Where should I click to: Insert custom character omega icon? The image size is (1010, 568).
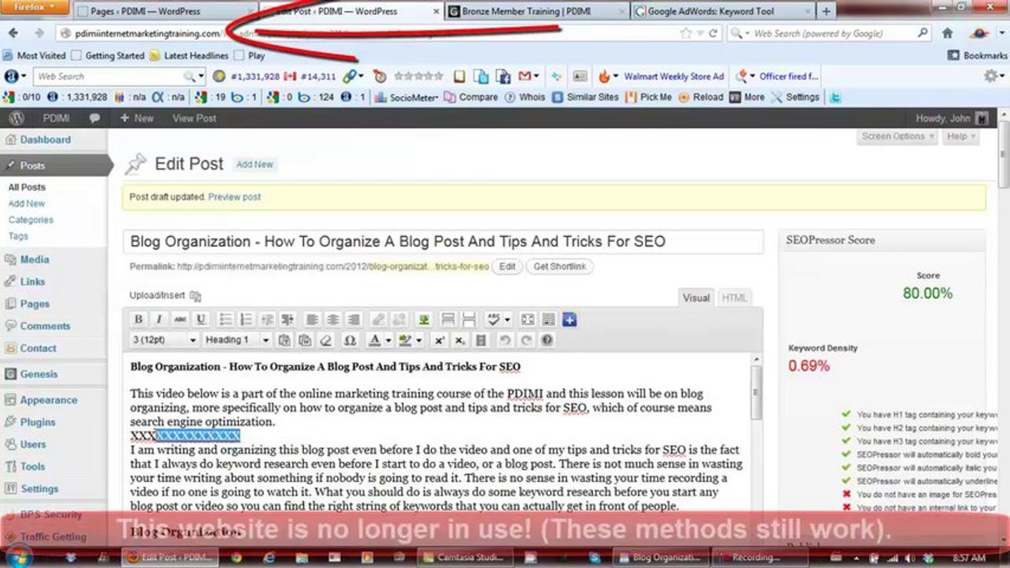350,340
